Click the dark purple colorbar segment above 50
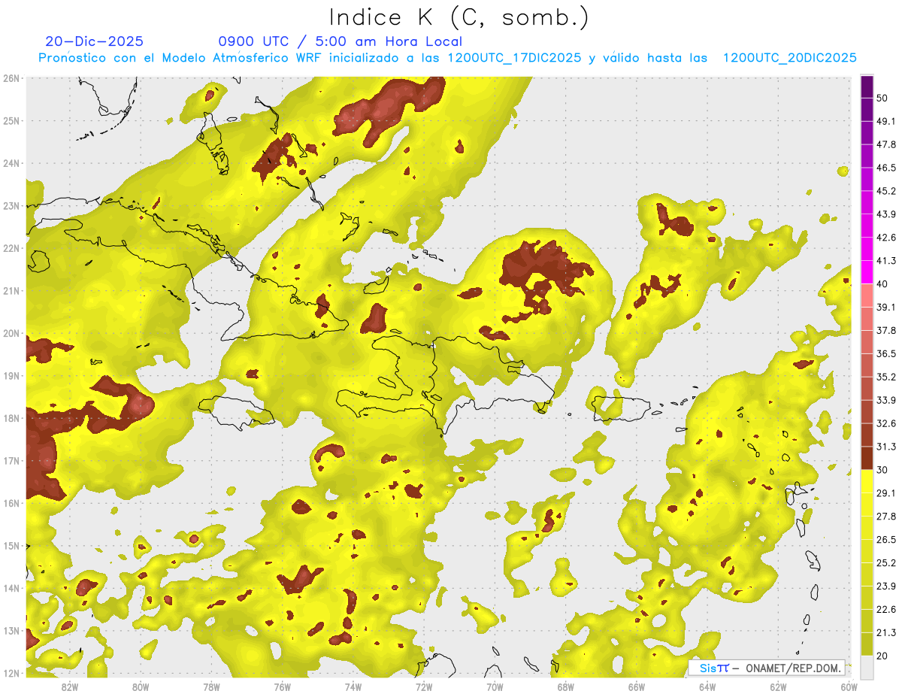The width and height of the screenshot is (902, 697). pyautogui.click(x=867, y=86)
